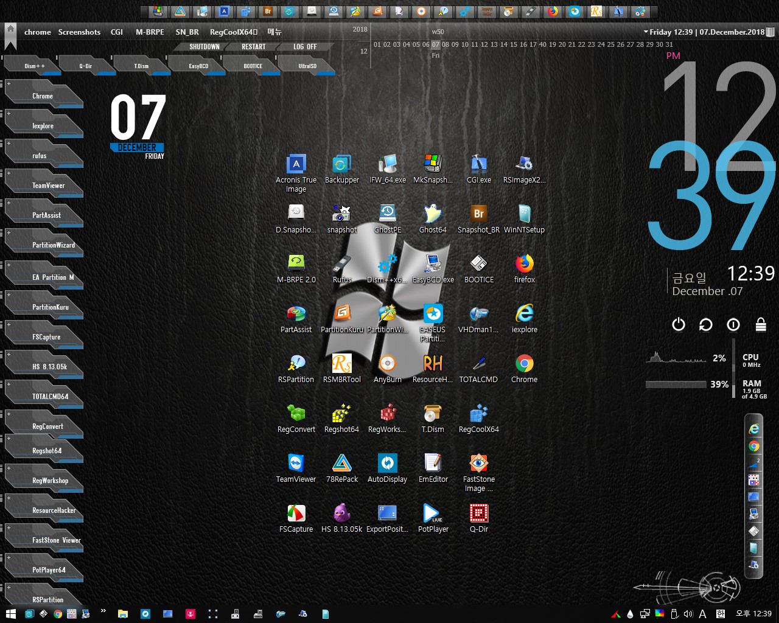Click the PartAssist item in the left sidebar
Screen dimensions: 779x623
click(44, 214)
